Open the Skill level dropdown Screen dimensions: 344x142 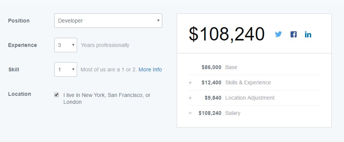click(66, 69)
